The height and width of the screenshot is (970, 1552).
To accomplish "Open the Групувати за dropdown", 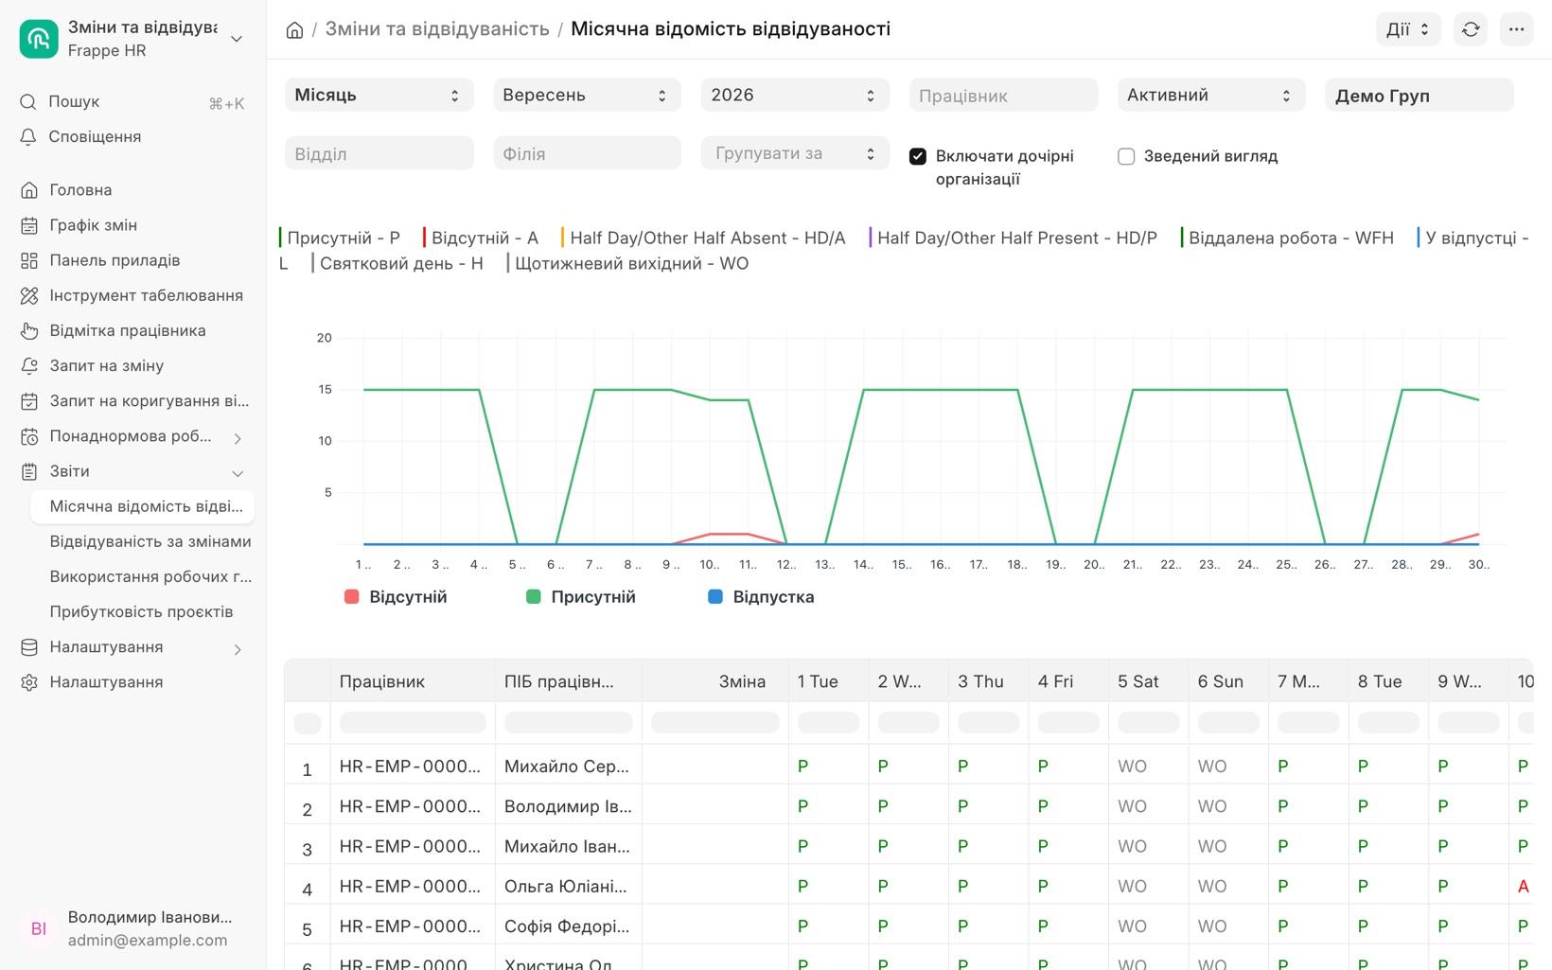I will coord(795,153).
